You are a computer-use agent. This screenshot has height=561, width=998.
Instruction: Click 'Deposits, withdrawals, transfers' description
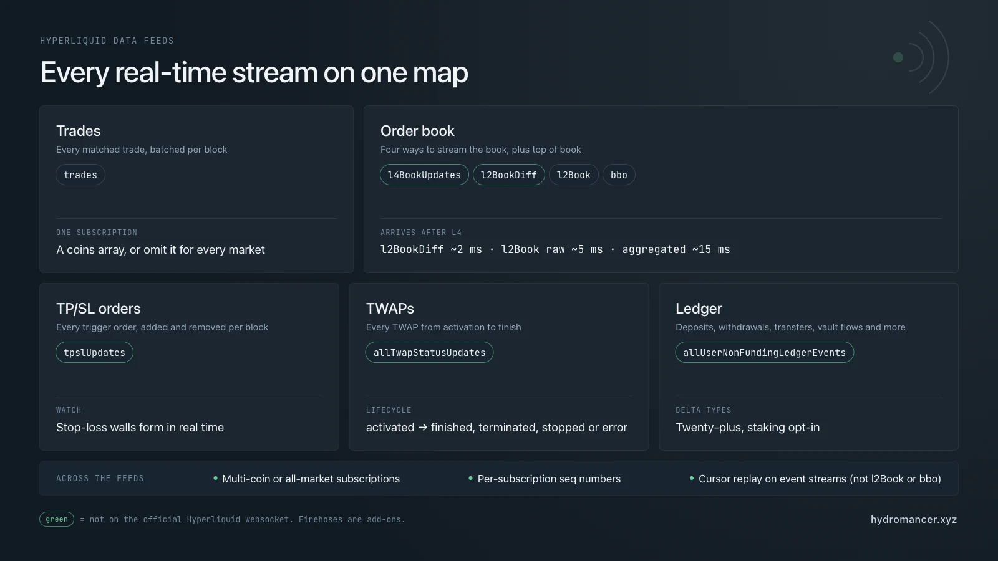click(x=790, y=327)
